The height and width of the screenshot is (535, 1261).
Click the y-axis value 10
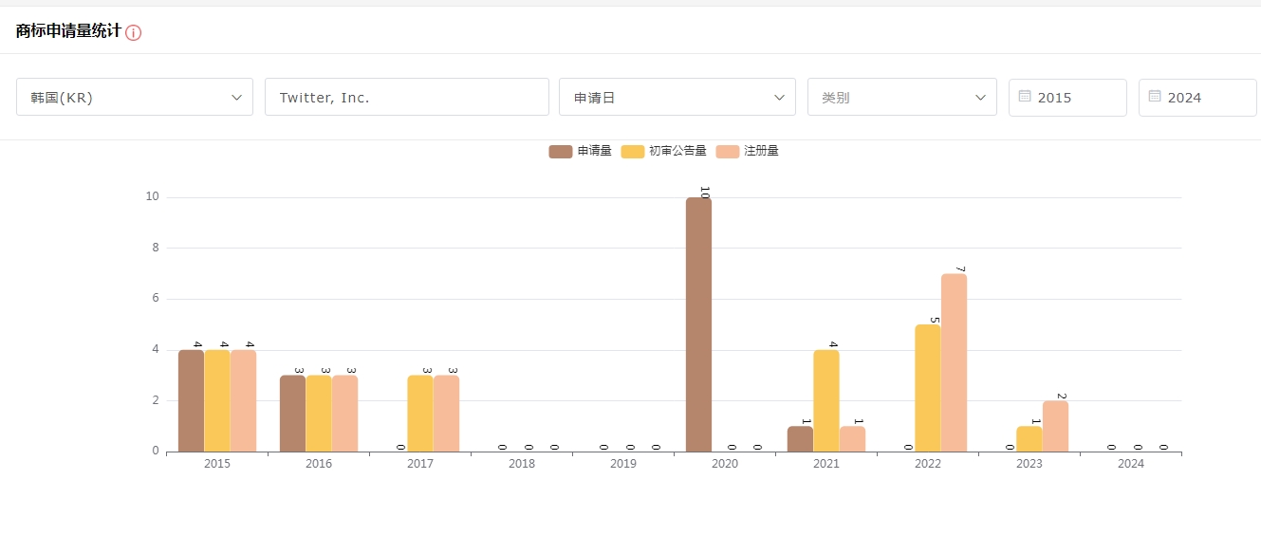(152, 197)
